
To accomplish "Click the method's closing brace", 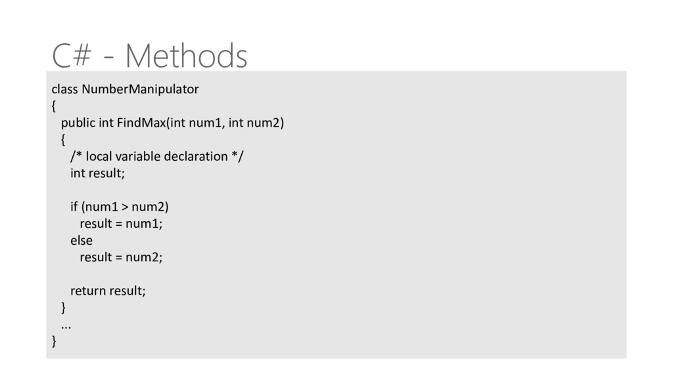I will coord(64,308).
